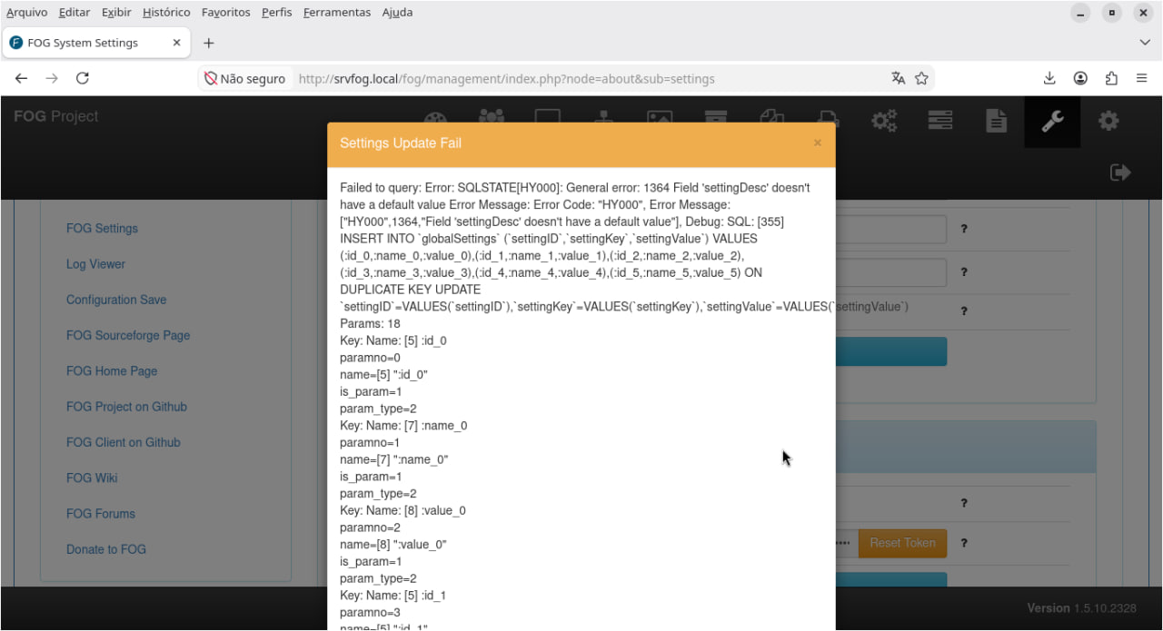1163x631 pixels.
Task: Open the browser account icon
Action: pyautogui.click(x=1080, y=79)
